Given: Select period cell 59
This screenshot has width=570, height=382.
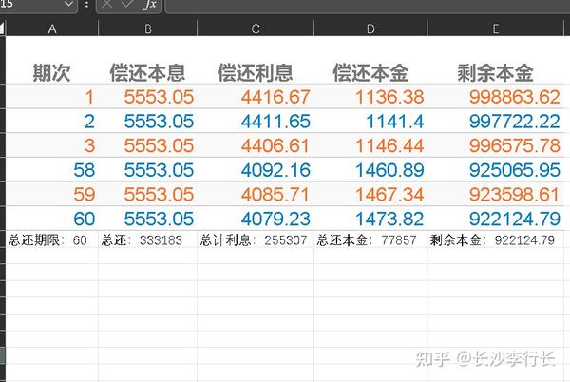Looking at the screenshot, I should [x=52, y=195].
